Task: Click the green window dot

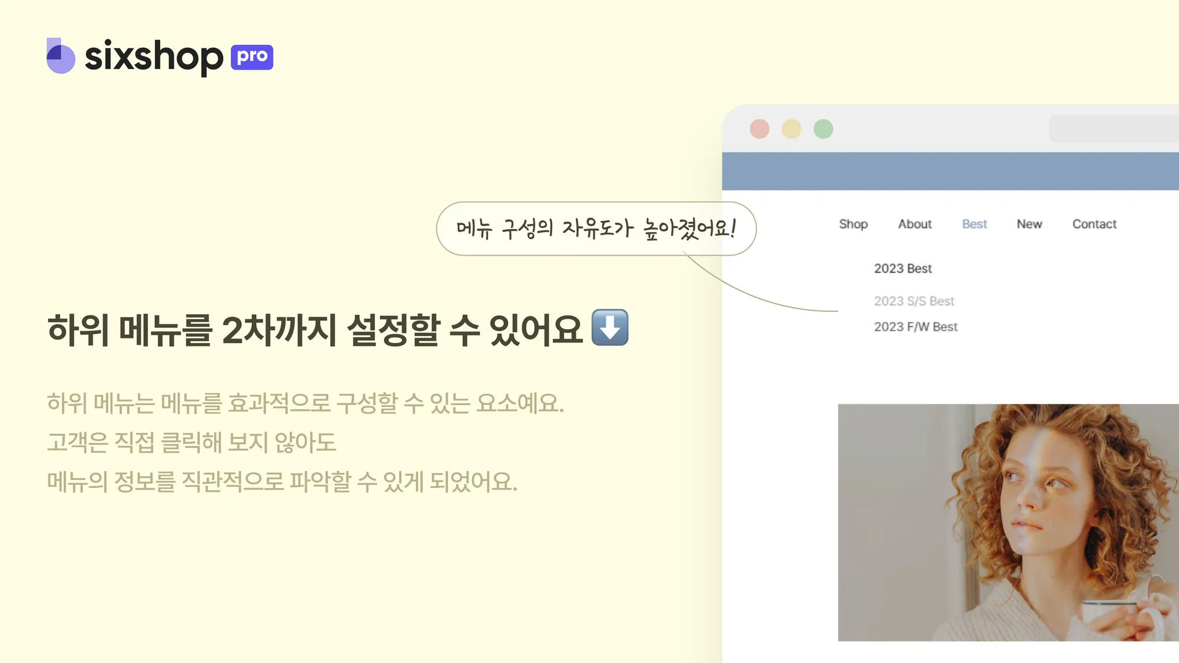Action: (x=823, y=129)
